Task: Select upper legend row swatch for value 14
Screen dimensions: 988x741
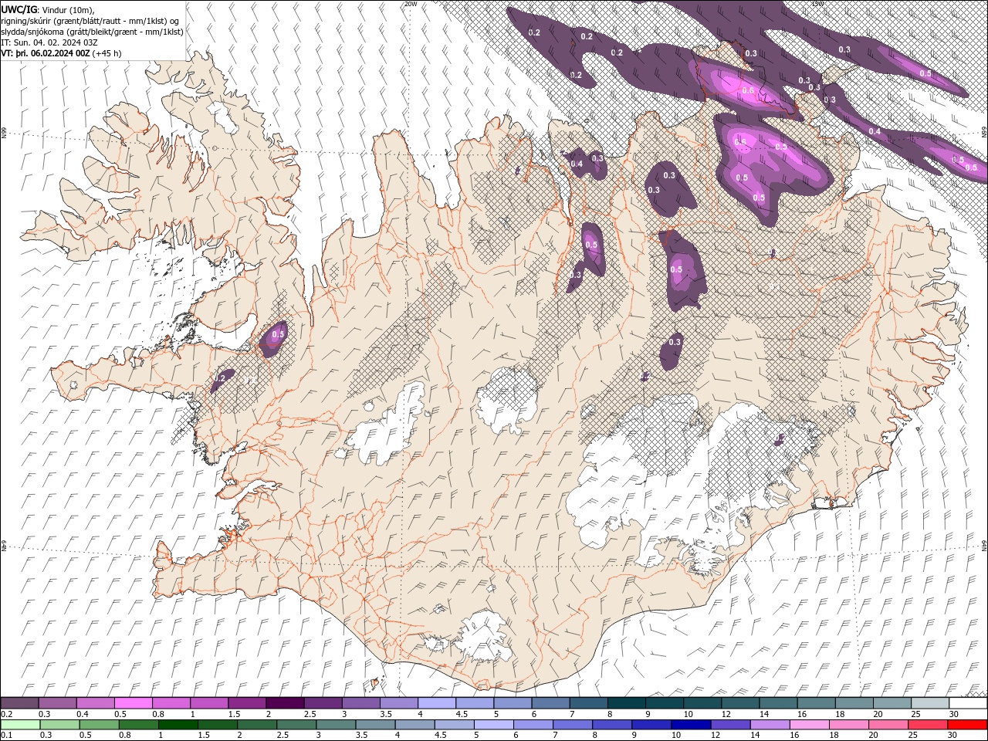Action: pos(777,703)
